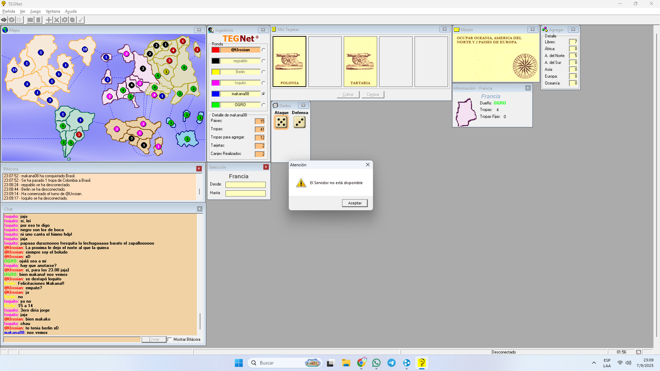Open the Juego menu

coord(35,11)
